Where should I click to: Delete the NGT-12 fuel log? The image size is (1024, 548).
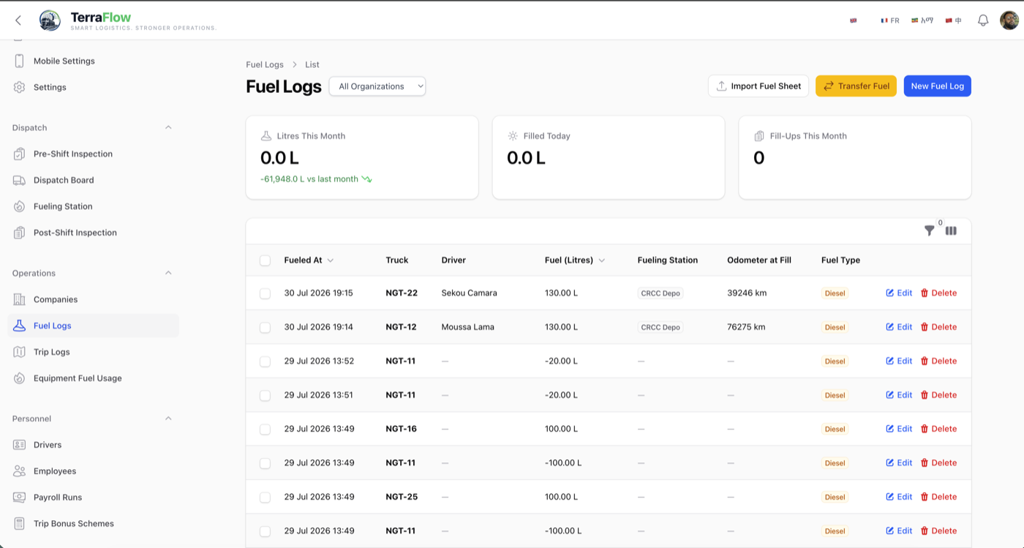click(x=938, y=327)
